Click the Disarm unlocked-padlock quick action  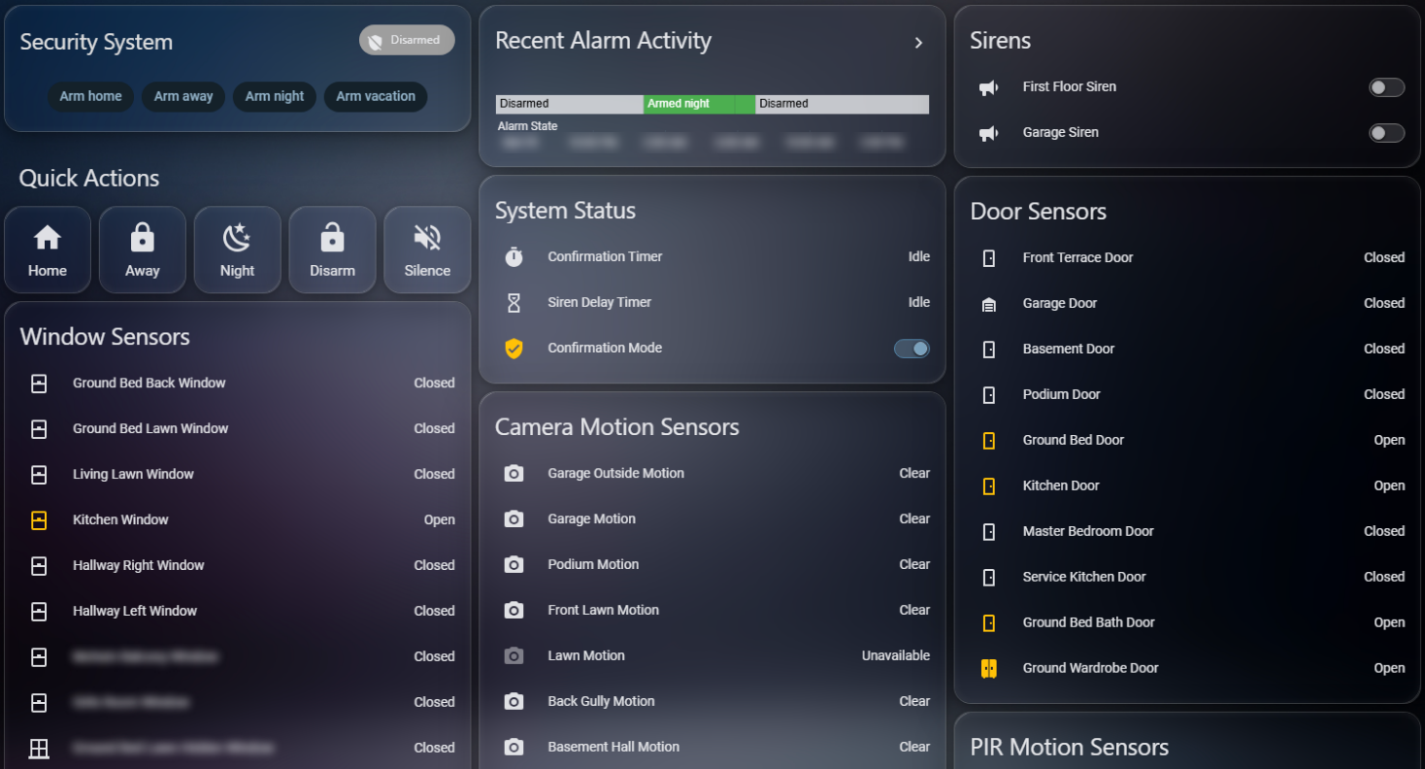(332, 237)
